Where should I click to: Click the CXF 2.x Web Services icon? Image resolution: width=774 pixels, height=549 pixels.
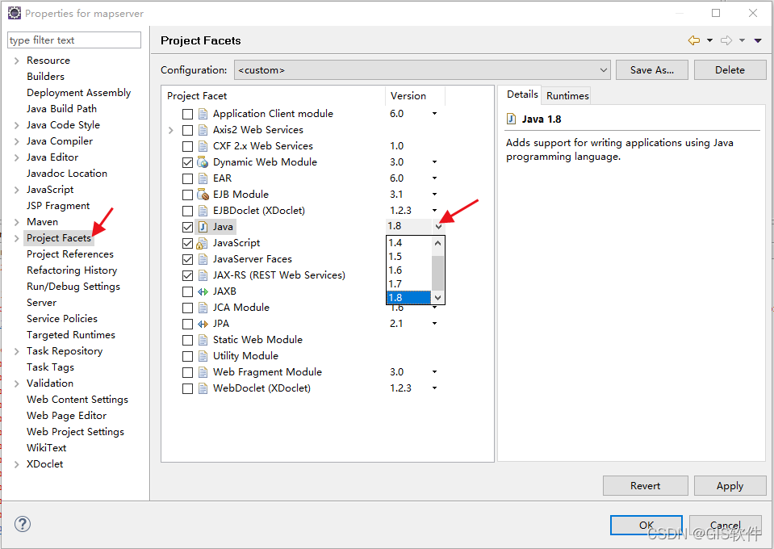(203, 146)
